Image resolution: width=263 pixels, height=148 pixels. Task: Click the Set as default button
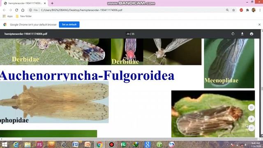pyautogui.click(x=69, y=25)
